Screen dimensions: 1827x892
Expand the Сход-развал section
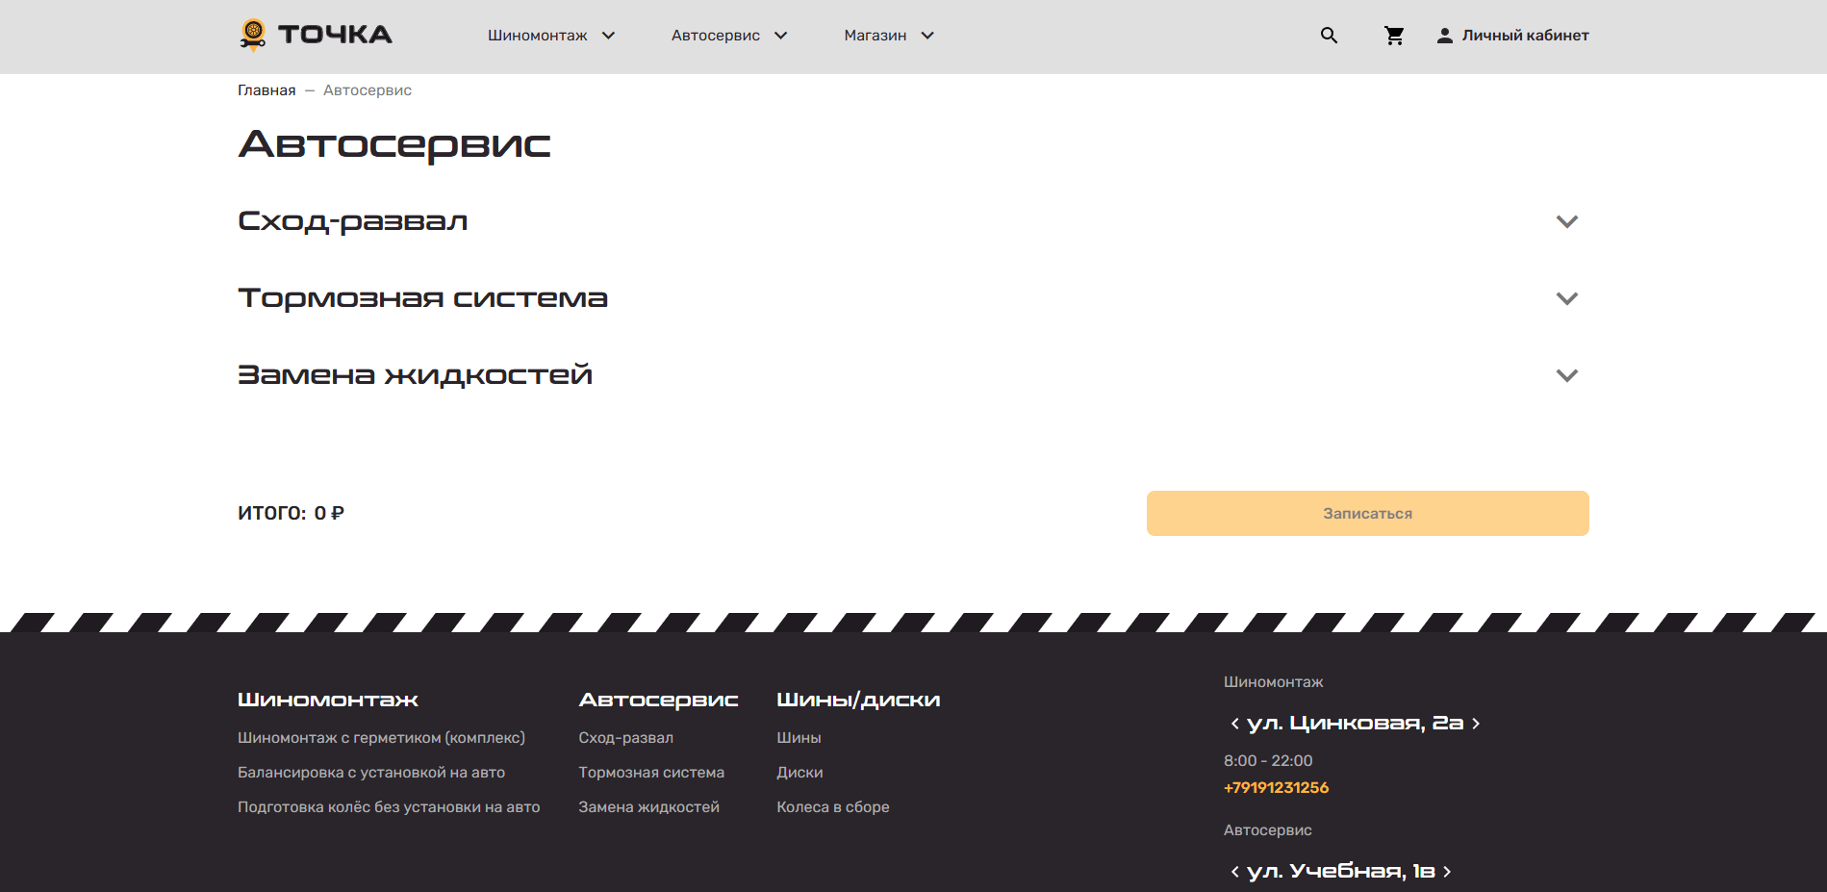[x=1566, y=221]
